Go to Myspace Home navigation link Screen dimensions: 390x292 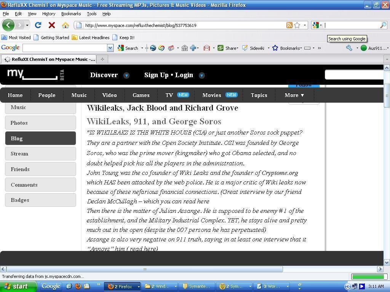15,95
